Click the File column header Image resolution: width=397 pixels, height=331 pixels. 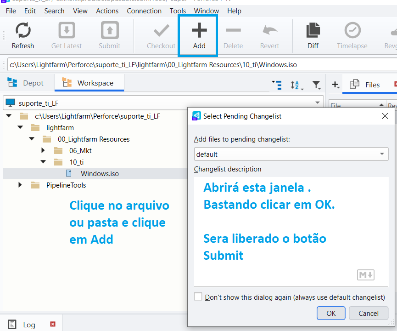point(357,104)
